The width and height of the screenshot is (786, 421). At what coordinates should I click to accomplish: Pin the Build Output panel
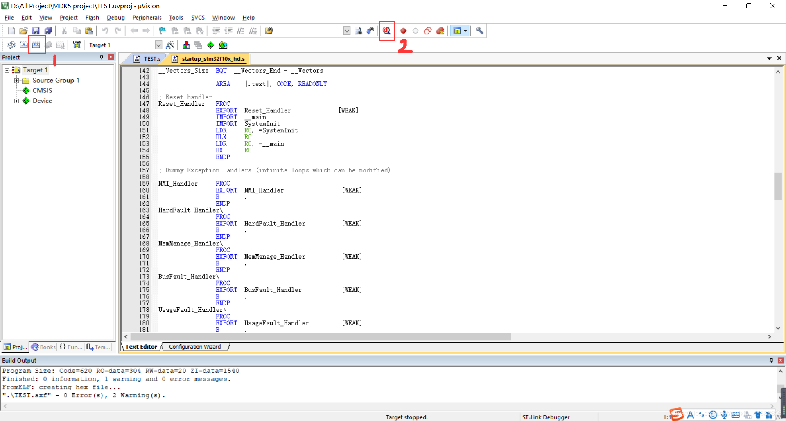click(771, 361)
